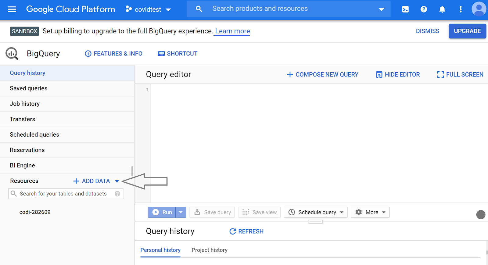Open the Run options dropdown arrow

[x=181, y=212]
